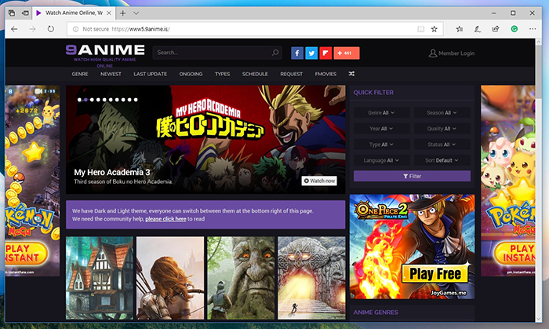Open the NEWEST menu item
The height and width of the screenshot is (329, 549).
pos(111,74)
